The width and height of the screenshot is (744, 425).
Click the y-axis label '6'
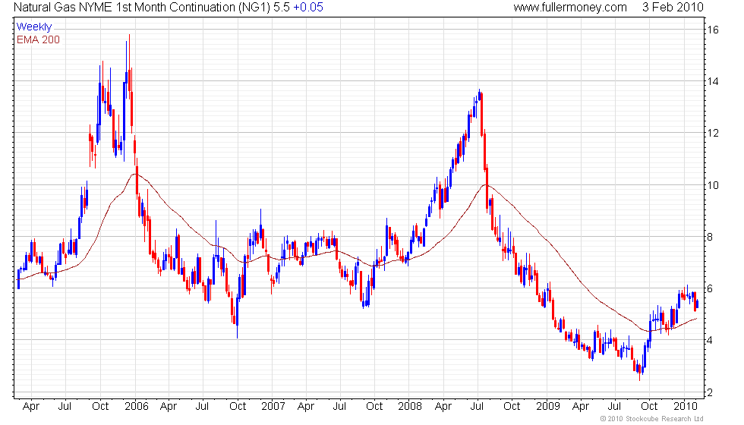coord(710,289)
